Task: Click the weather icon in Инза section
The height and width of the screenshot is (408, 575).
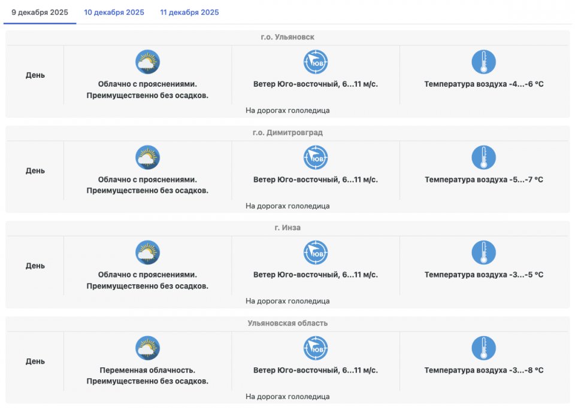Action: (147, 252)
